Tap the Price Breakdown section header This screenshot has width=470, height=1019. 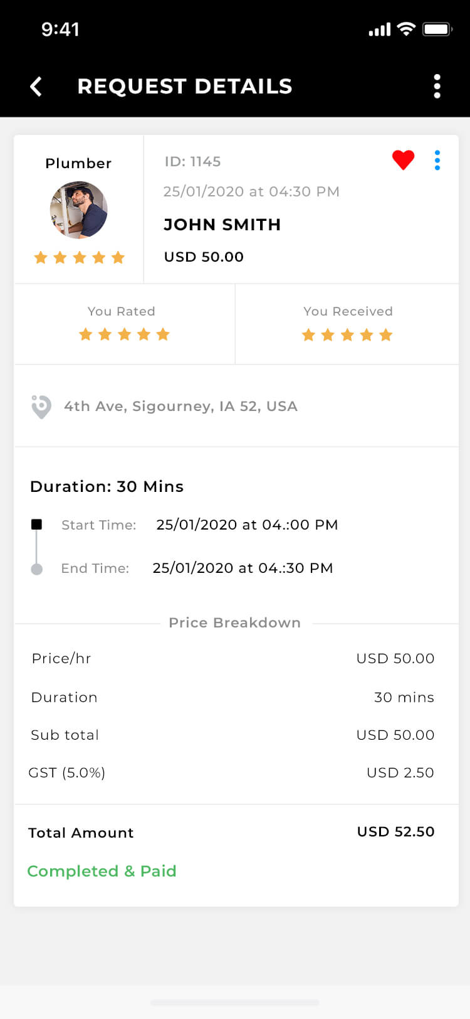pyautogui.click(x=235, y=622)
